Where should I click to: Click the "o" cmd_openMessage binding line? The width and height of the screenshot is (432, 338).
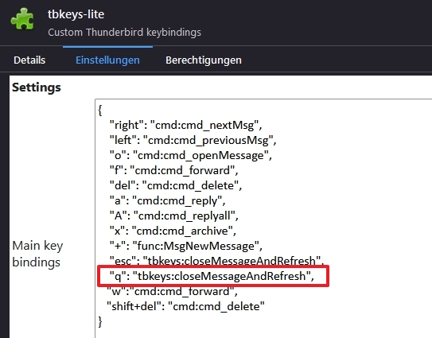tap(191, 155)
